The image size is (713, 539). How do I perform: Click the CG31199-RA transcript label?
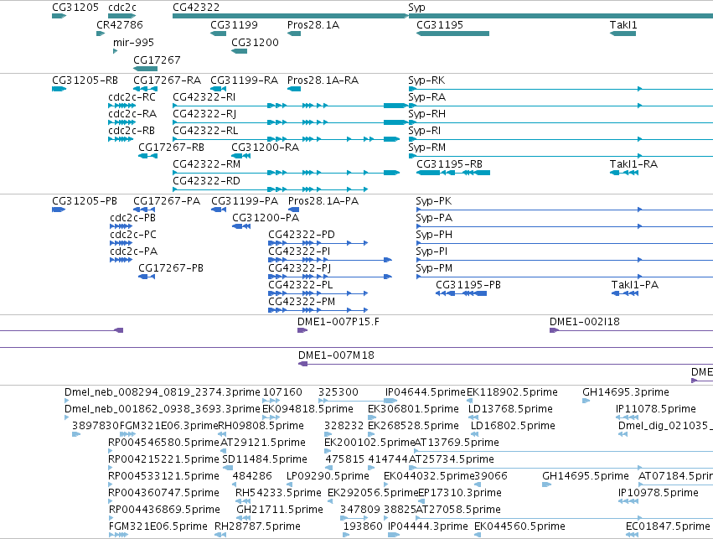click(244, 80)
